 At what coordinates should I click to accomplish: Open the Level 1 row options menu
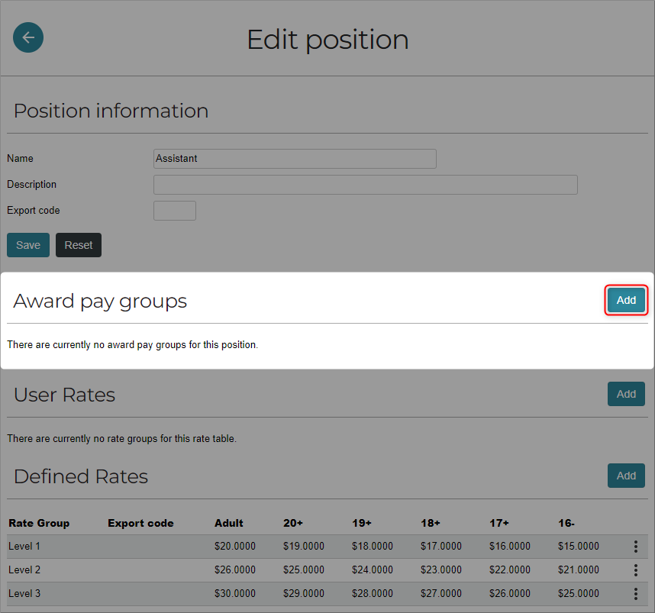pos(635,546)
